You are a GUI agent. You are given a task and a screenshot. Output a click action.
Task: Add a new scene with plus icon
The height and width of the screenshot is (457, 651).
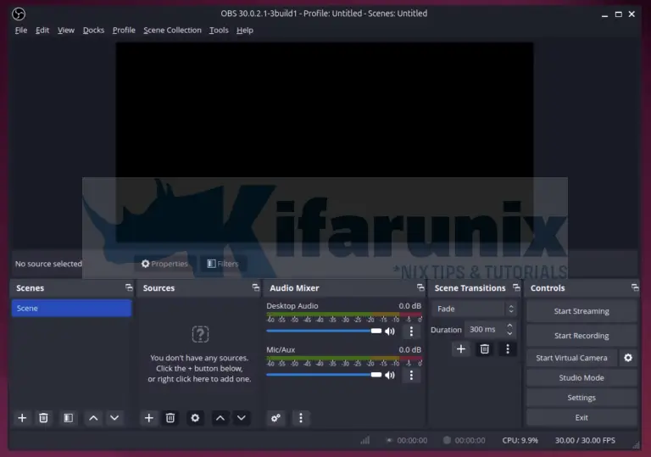[22, 418]
